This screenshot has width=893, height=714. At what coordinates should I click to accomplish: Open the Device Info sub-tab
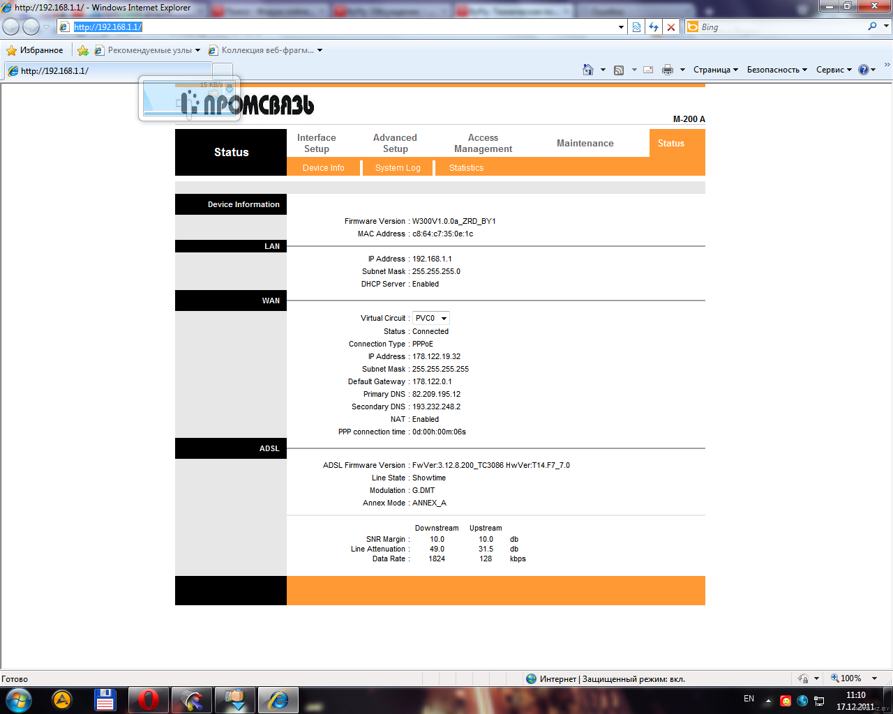[x=324, y=167]
